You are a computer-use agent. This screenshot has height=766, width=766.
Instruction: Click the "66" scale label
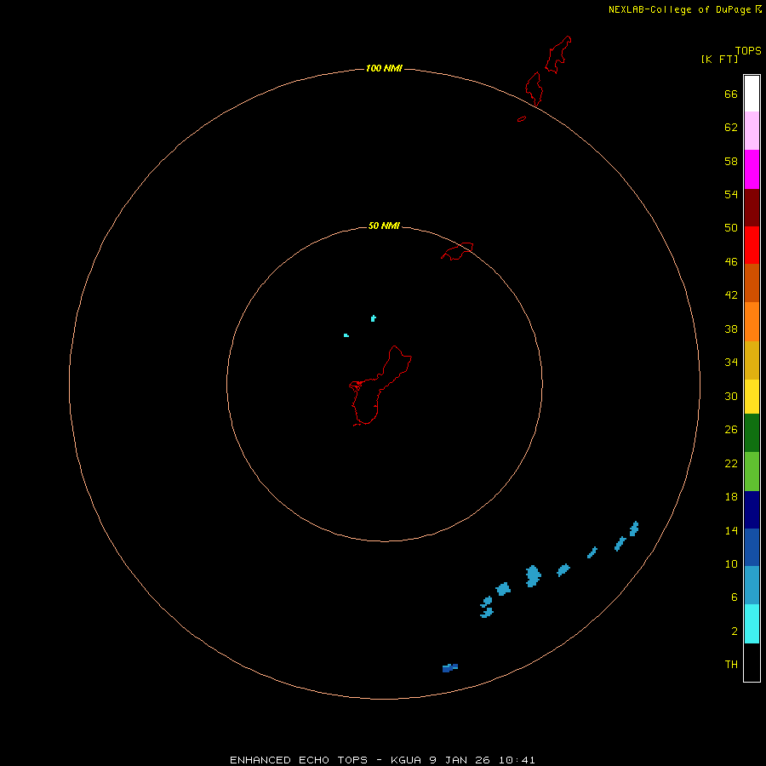point(731,94)
